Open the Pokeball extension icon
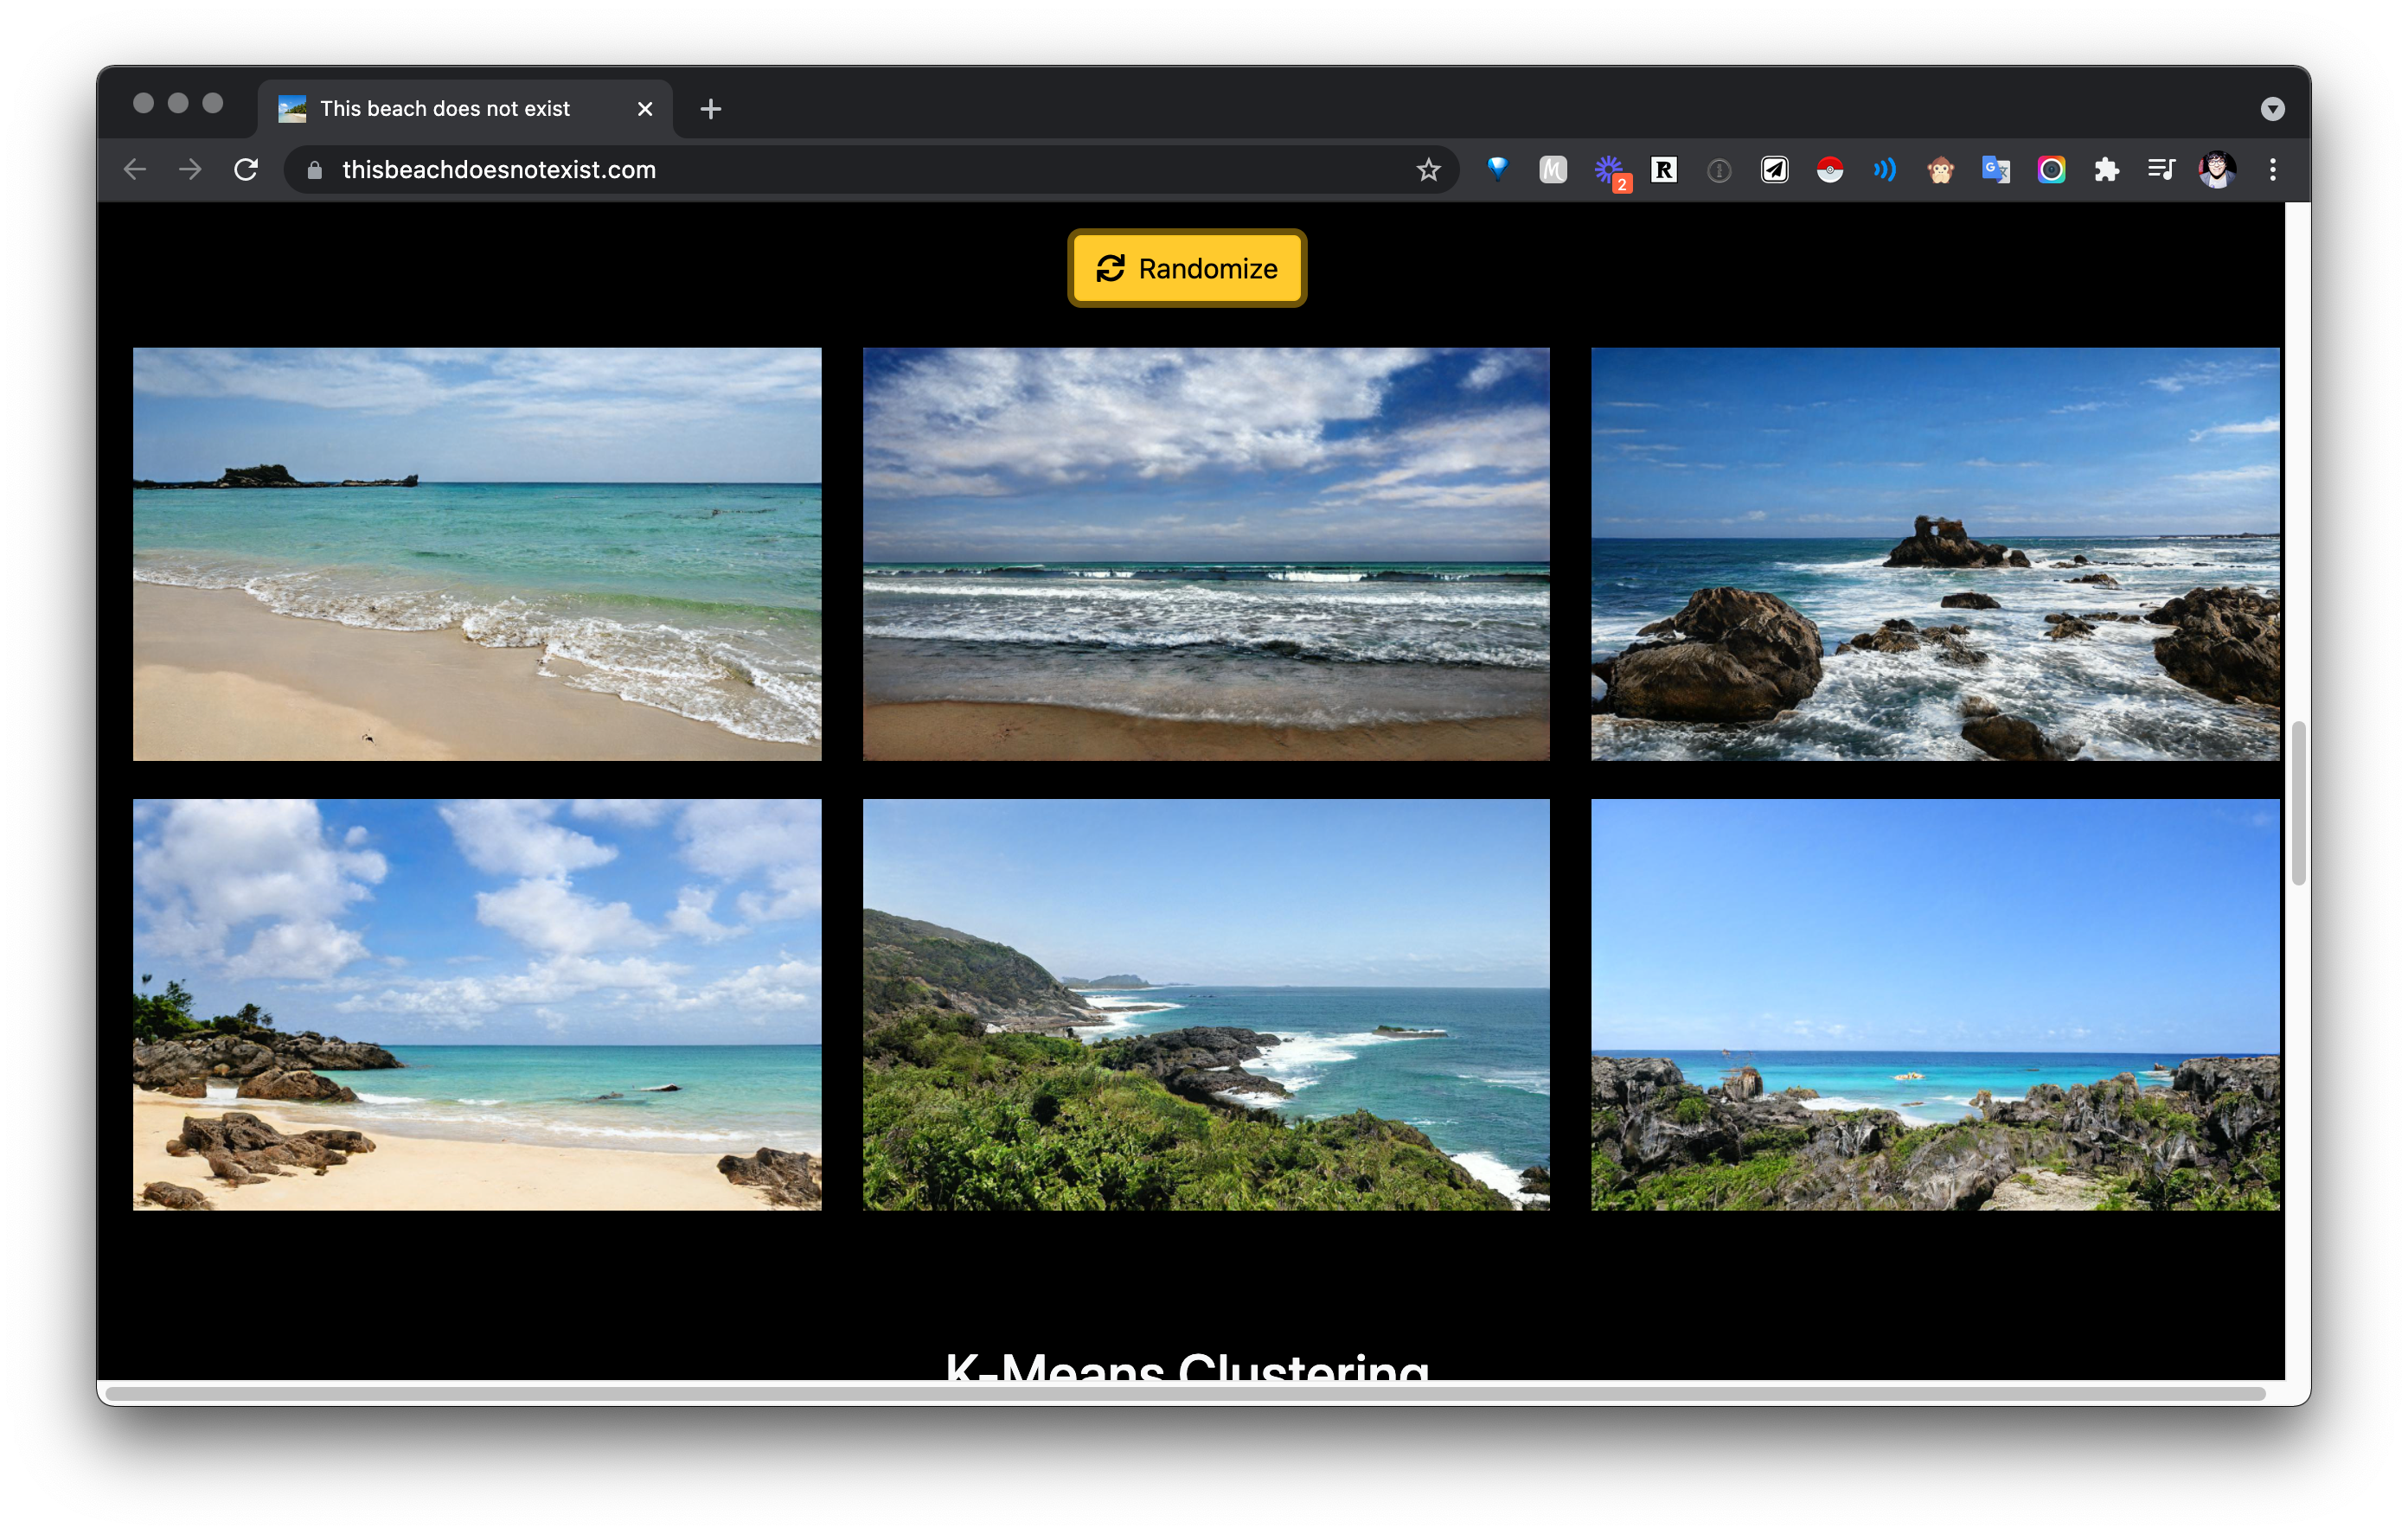The width and height of the screenshot is (2408, 1534). [x=1829, y=170]
